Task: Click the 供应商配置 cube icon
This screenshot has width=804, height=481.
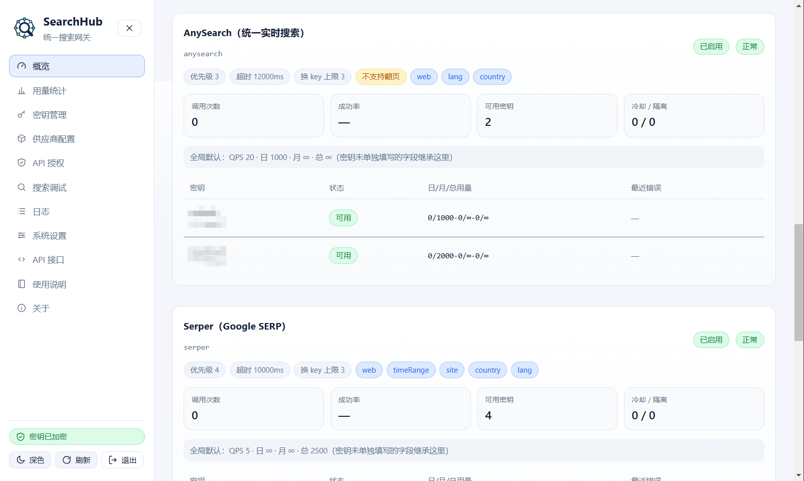Action: coord(22,139)
